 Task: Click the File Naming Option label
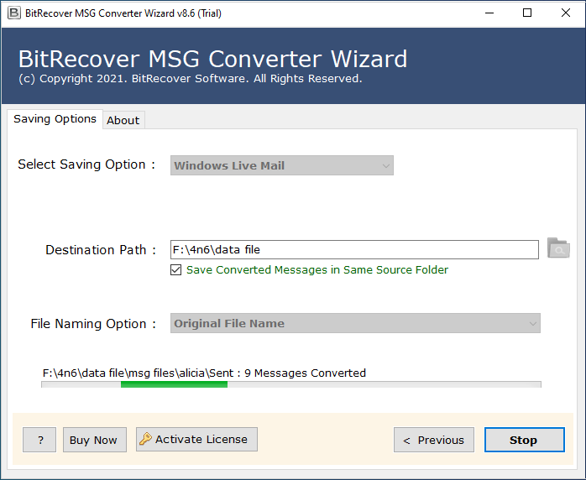click(93, 323)
